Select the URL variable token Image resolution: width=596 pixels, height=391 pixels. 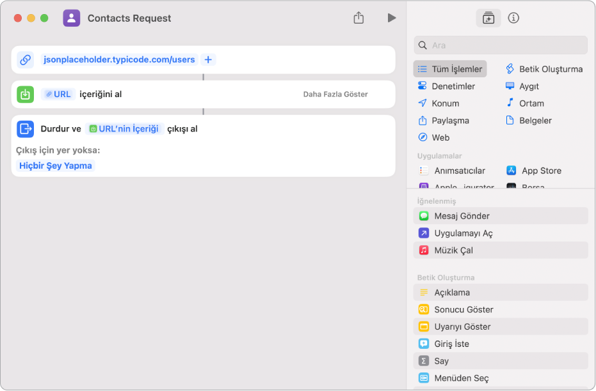point(58,94)
